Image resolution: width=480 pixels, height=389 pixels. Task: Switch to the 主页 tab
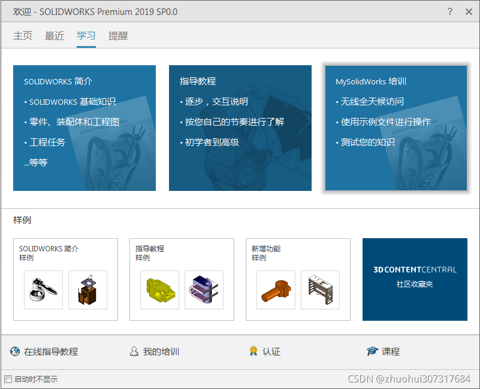point(23,36)
